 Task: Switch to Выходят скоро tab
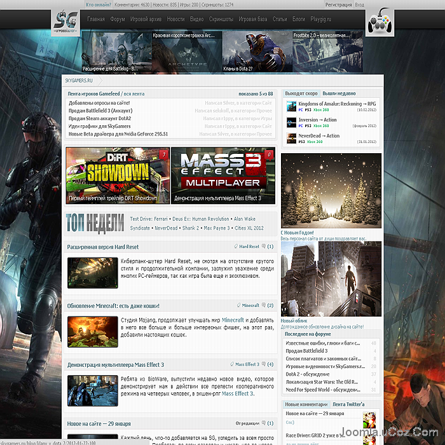point(301,93)
